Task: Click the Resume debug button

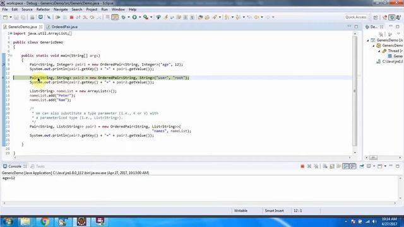Action: [58, 17]
